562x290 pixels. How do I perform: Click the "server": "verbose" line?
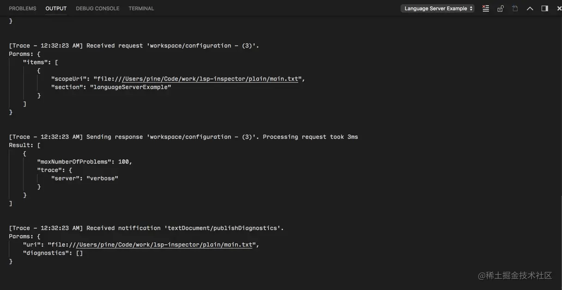tap(85, 178)
